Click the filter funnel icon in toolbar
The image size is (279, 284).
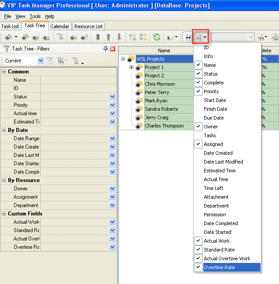click(60, 37)
